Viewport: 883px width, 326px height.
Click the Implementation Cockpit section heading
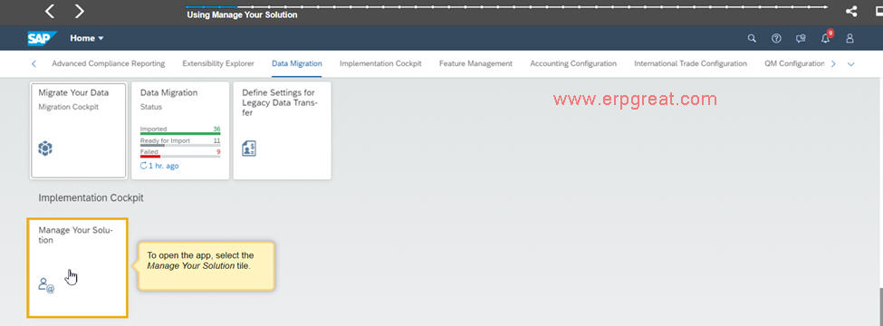pyautogui.click(x=91, y=198)
